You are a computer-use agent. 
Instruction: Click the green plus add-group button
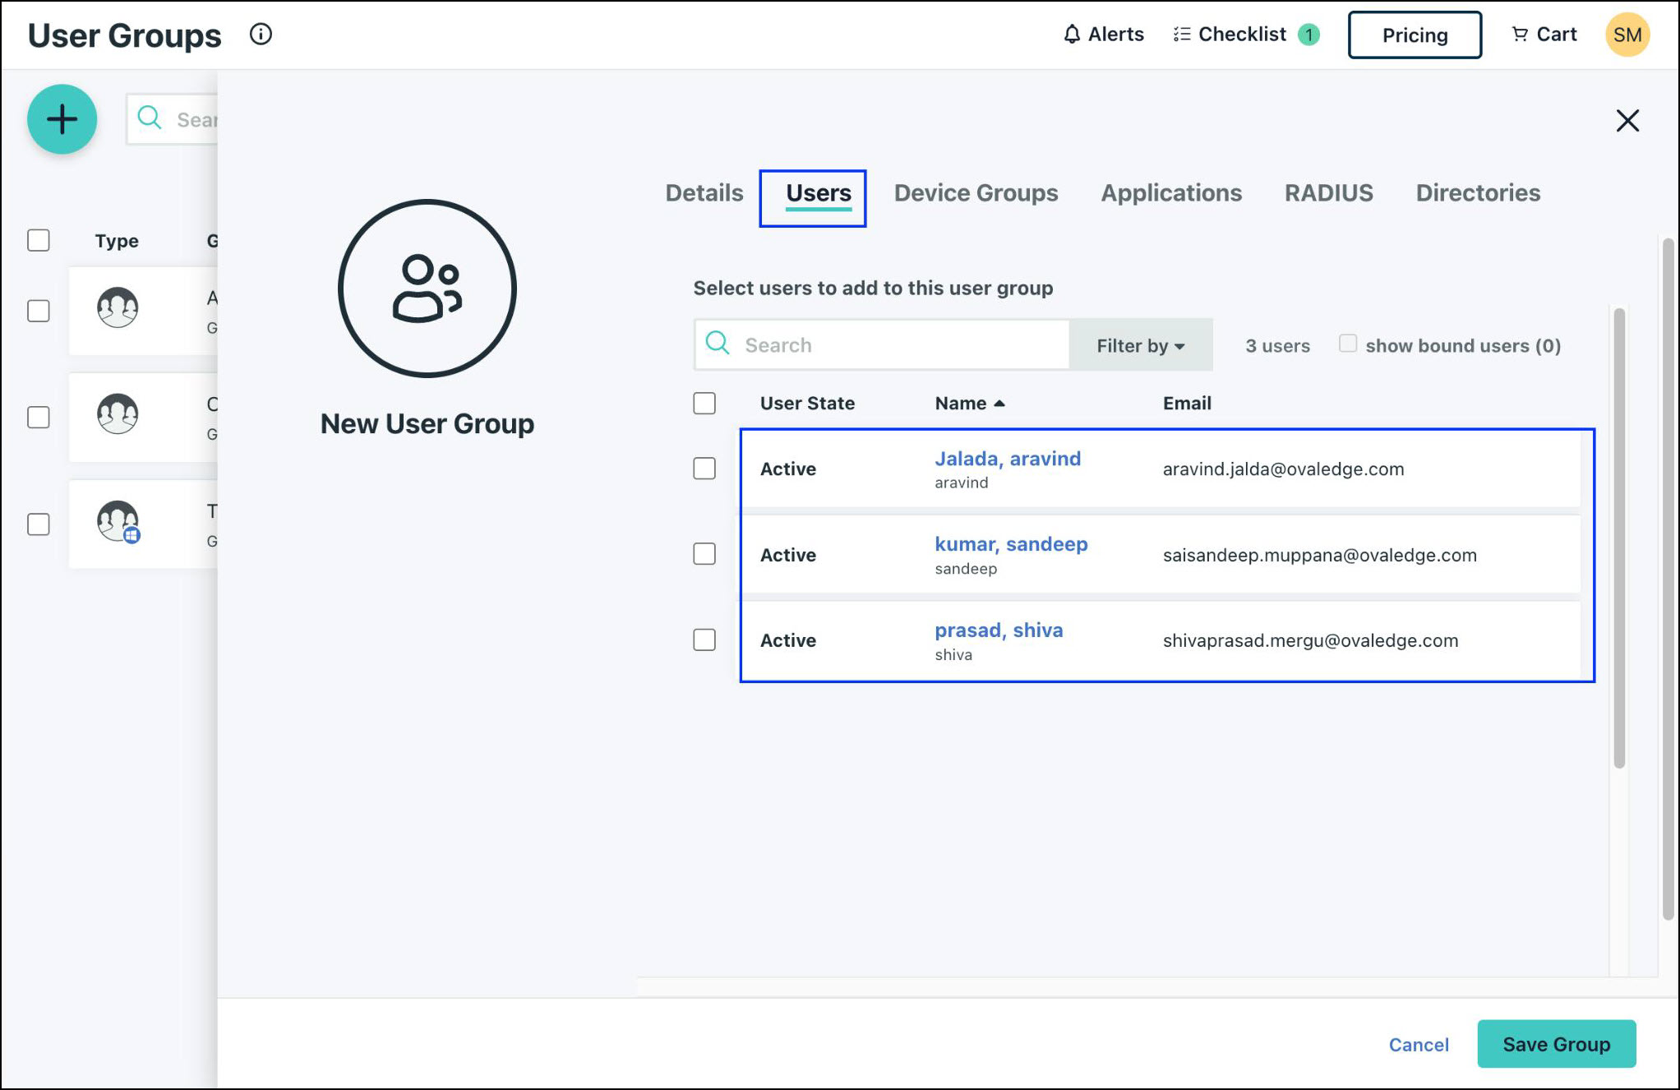pyautogui.click(x=62, y=119)
